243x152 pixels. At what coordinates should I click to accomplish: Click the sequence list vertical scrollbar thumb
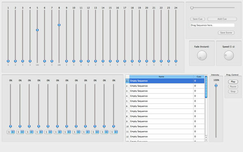206,87
